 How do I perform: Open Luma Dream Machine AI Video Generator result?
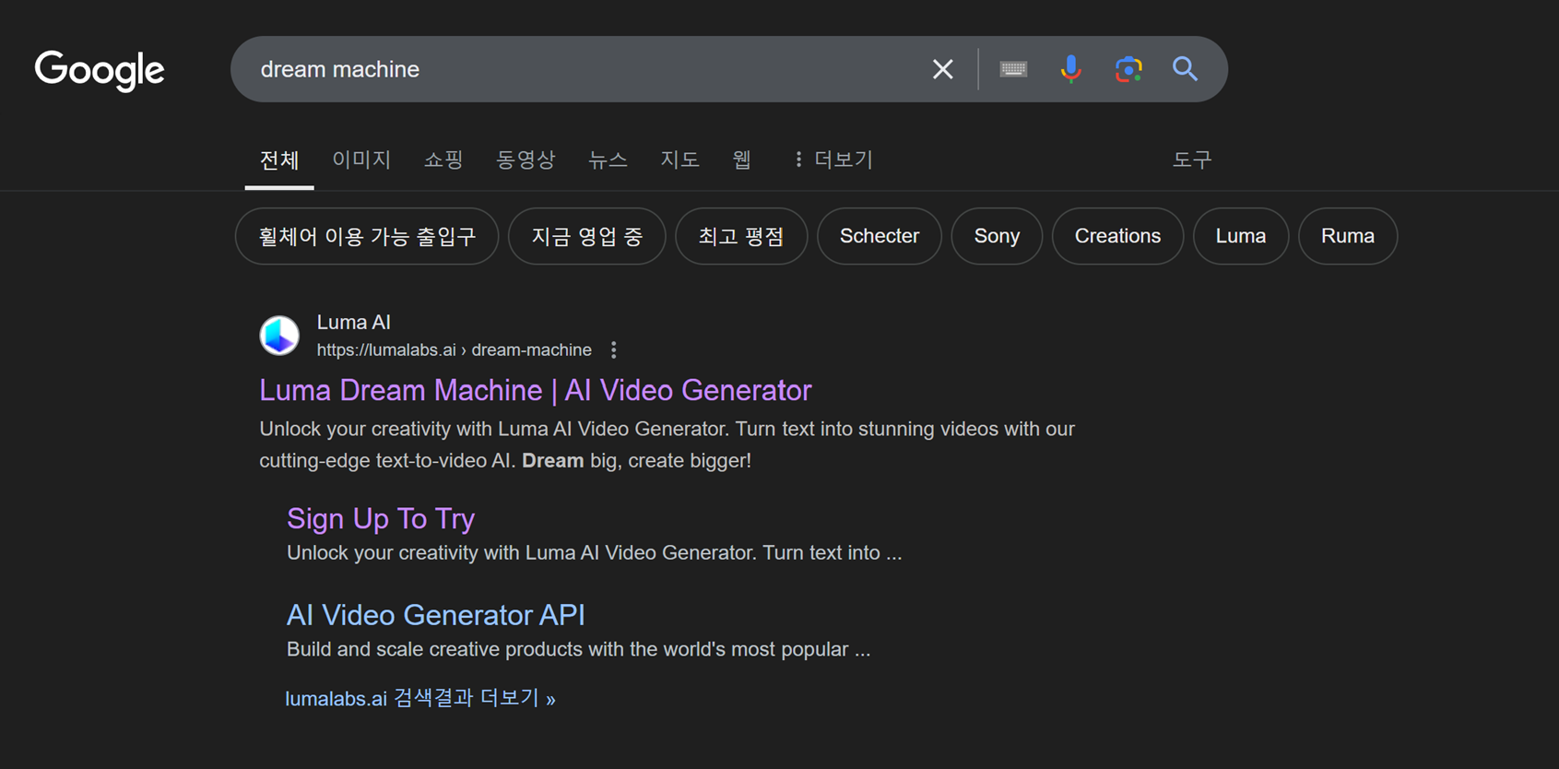(535, 390)
